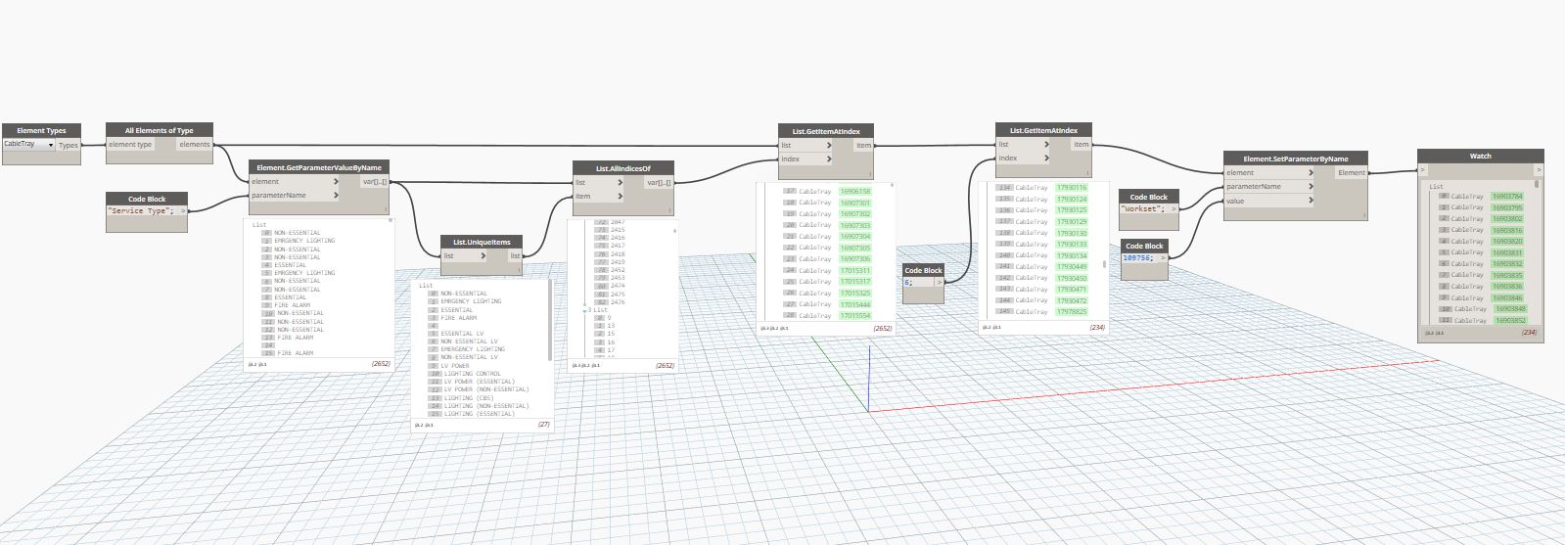Image resolution: width=1565 pixels, height=545 pixels.
Task: Open element ID link 16903852 in Watch
Action: tap(1510, 320)
